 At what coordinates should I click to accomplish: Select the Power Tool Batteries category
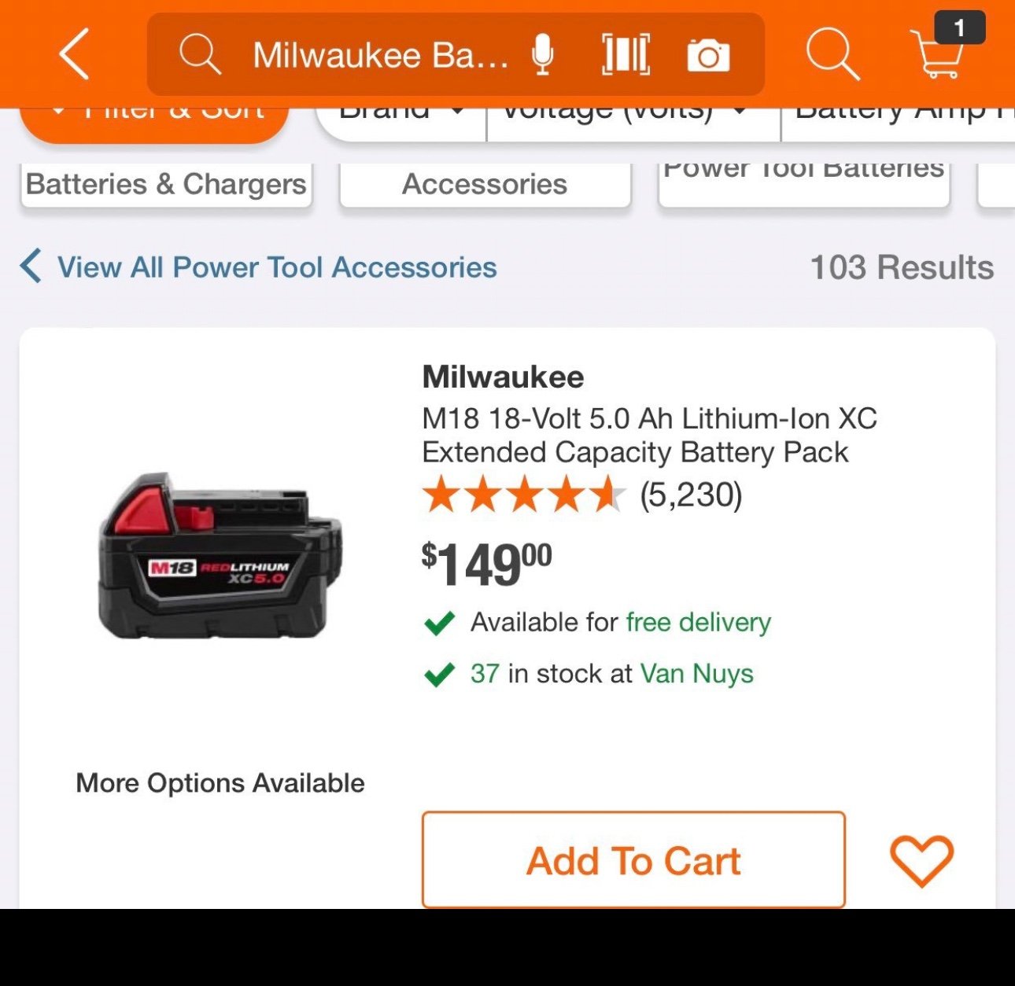coord(804,183)
